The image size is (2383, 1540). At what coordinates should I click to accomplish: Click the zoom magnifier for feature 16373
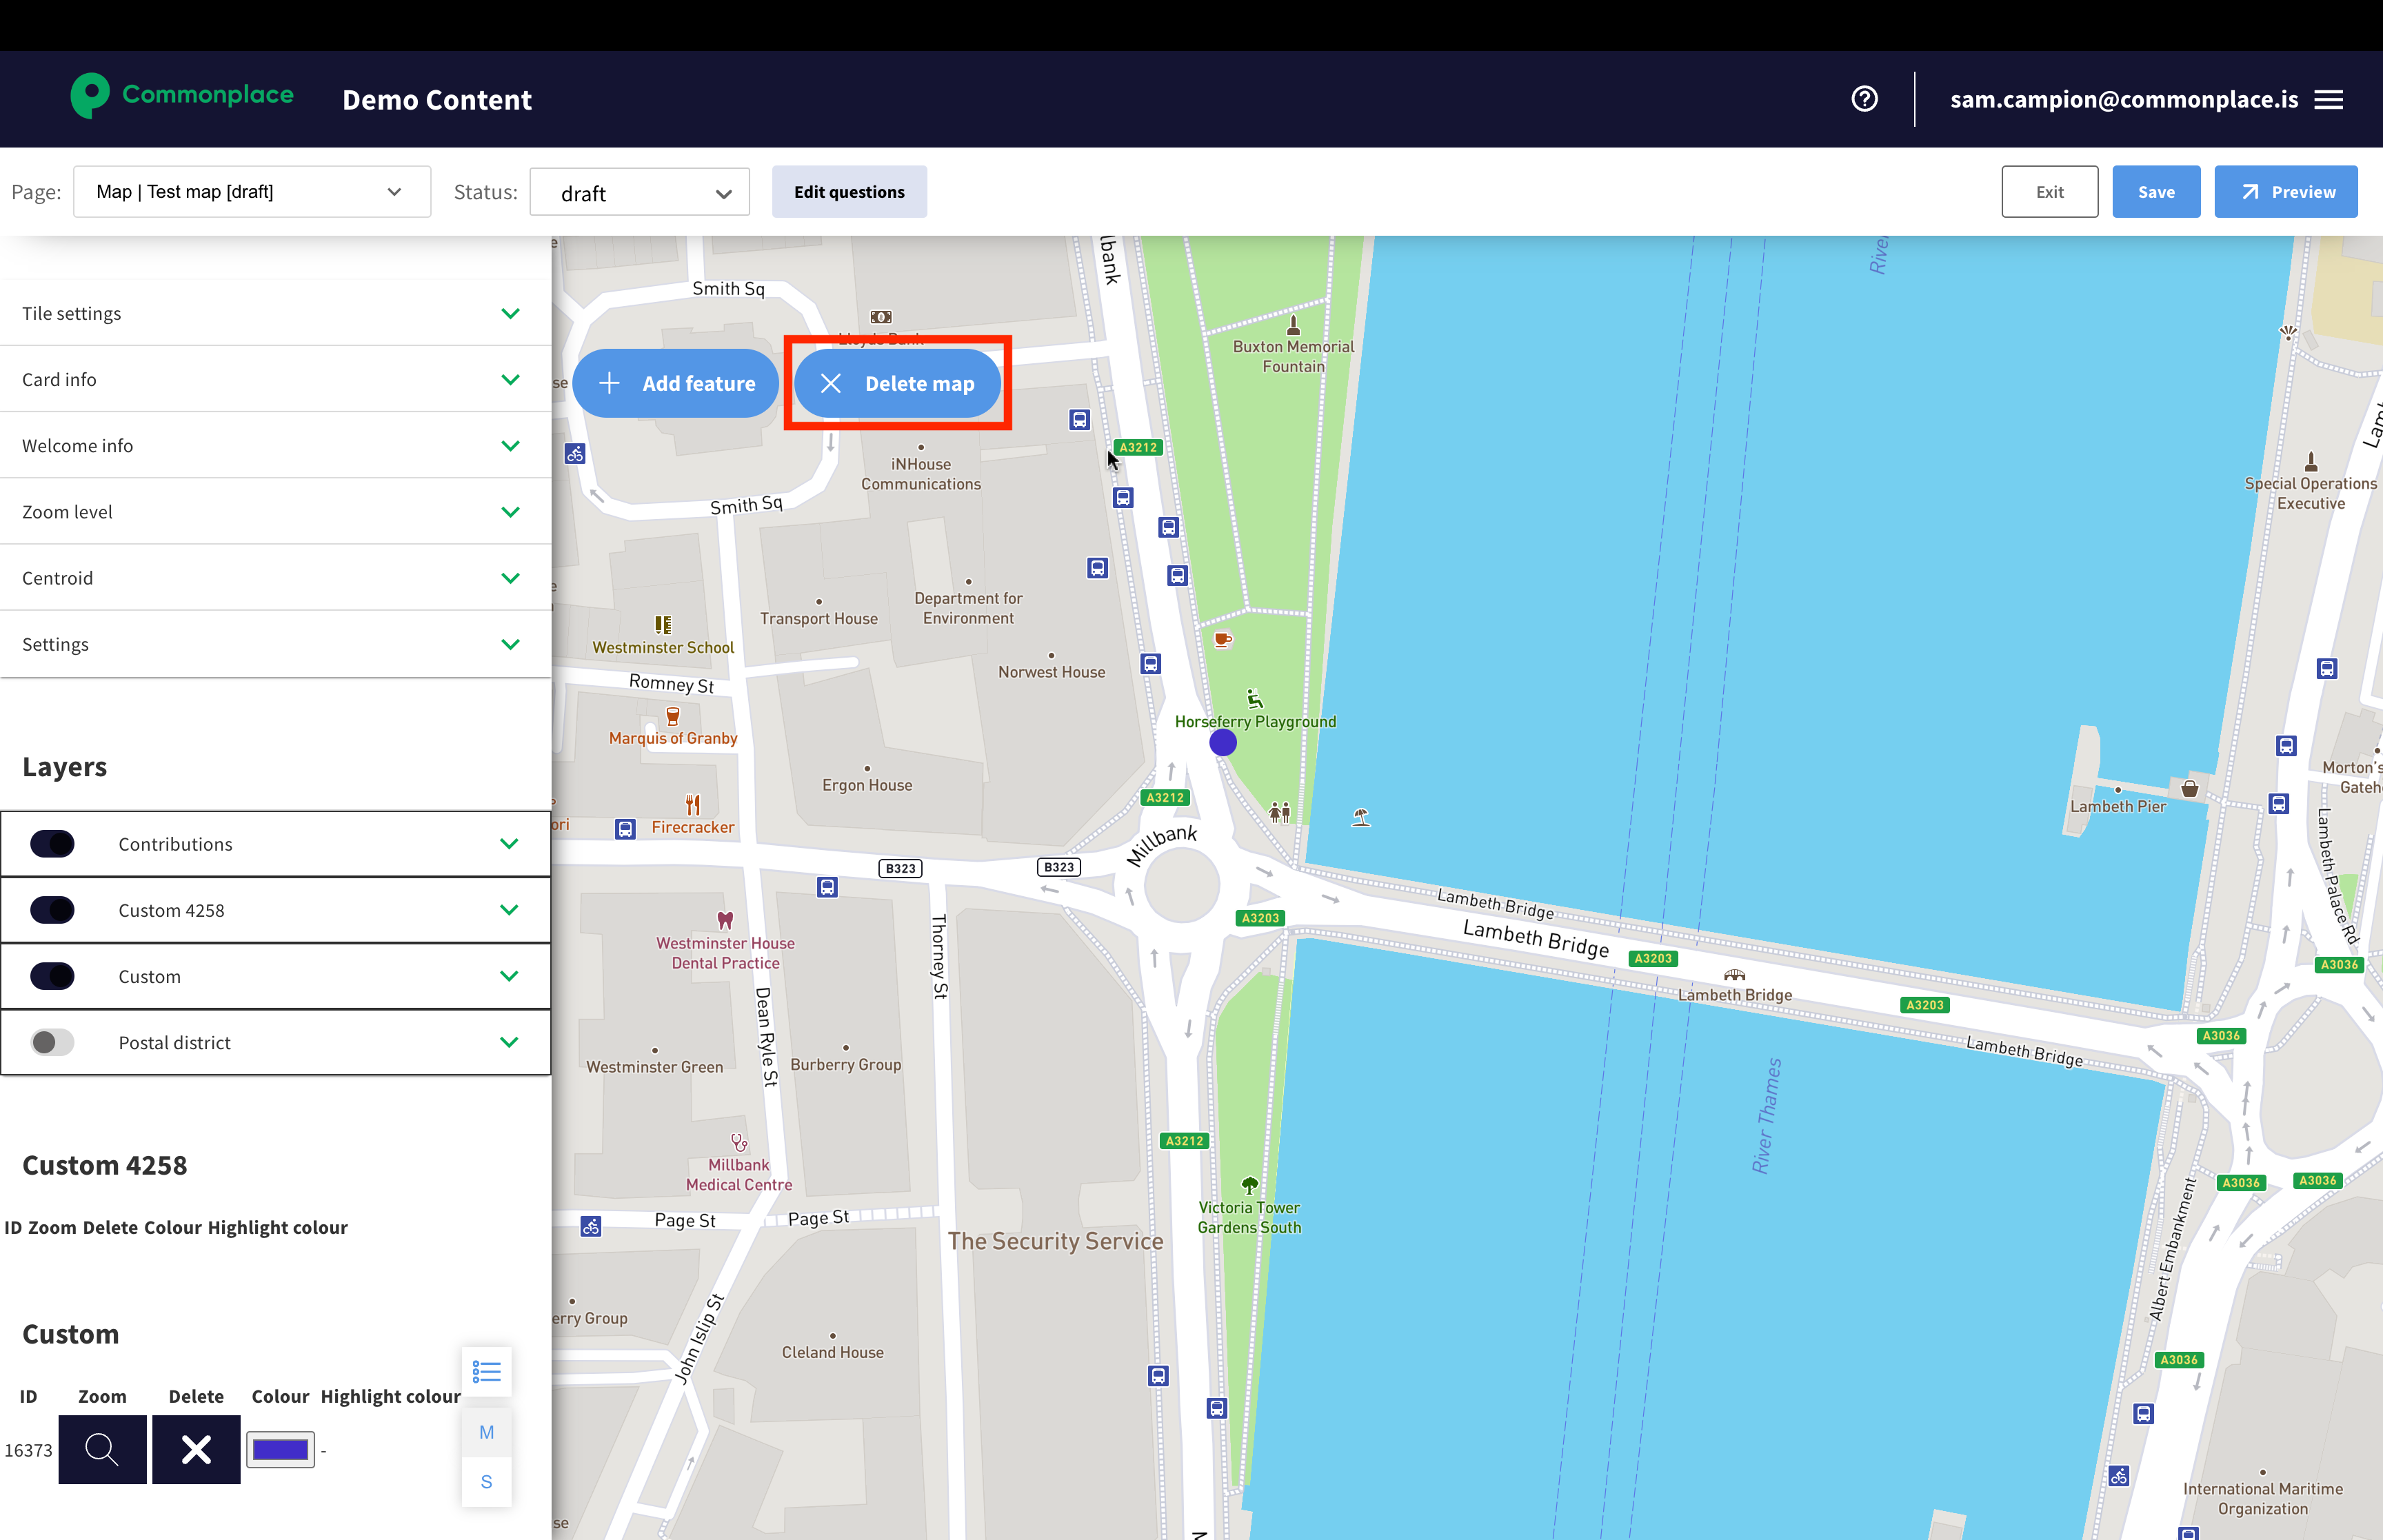[x=102, y=1449]
